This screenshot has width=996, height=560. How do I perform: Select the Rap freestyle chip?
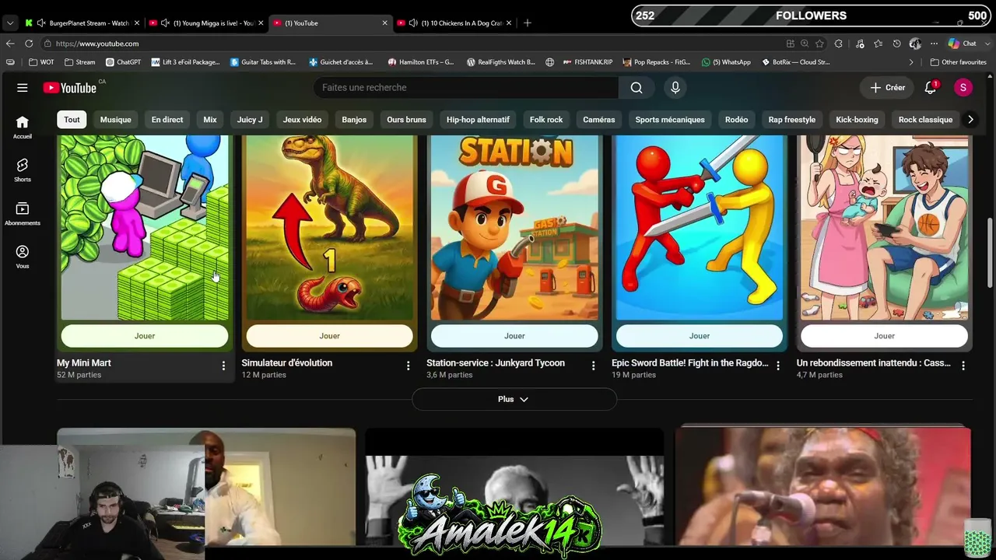coord(792,120)
